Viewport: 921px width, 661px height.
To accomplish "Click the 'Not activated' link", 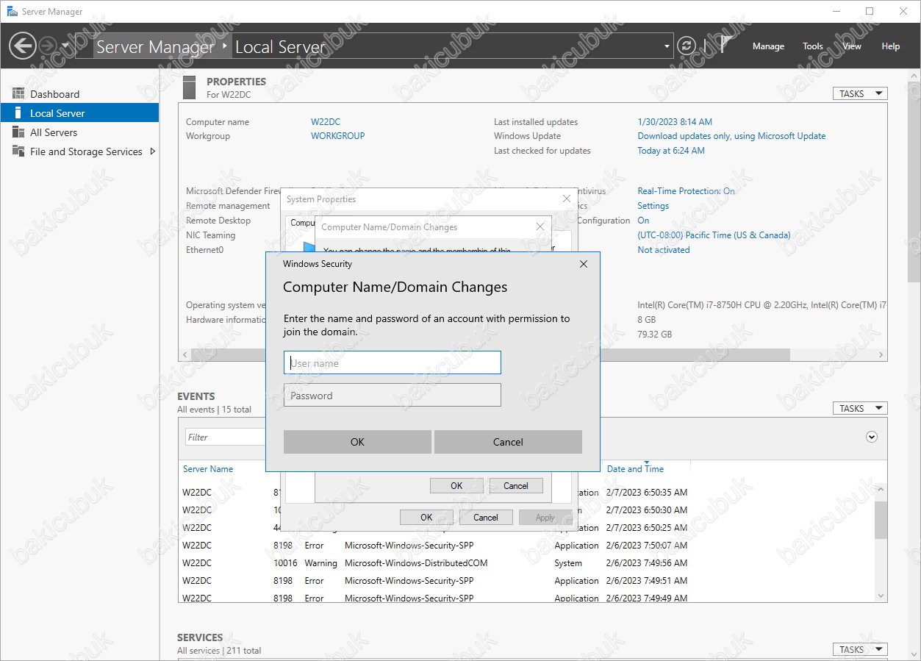I will [664, 250].
